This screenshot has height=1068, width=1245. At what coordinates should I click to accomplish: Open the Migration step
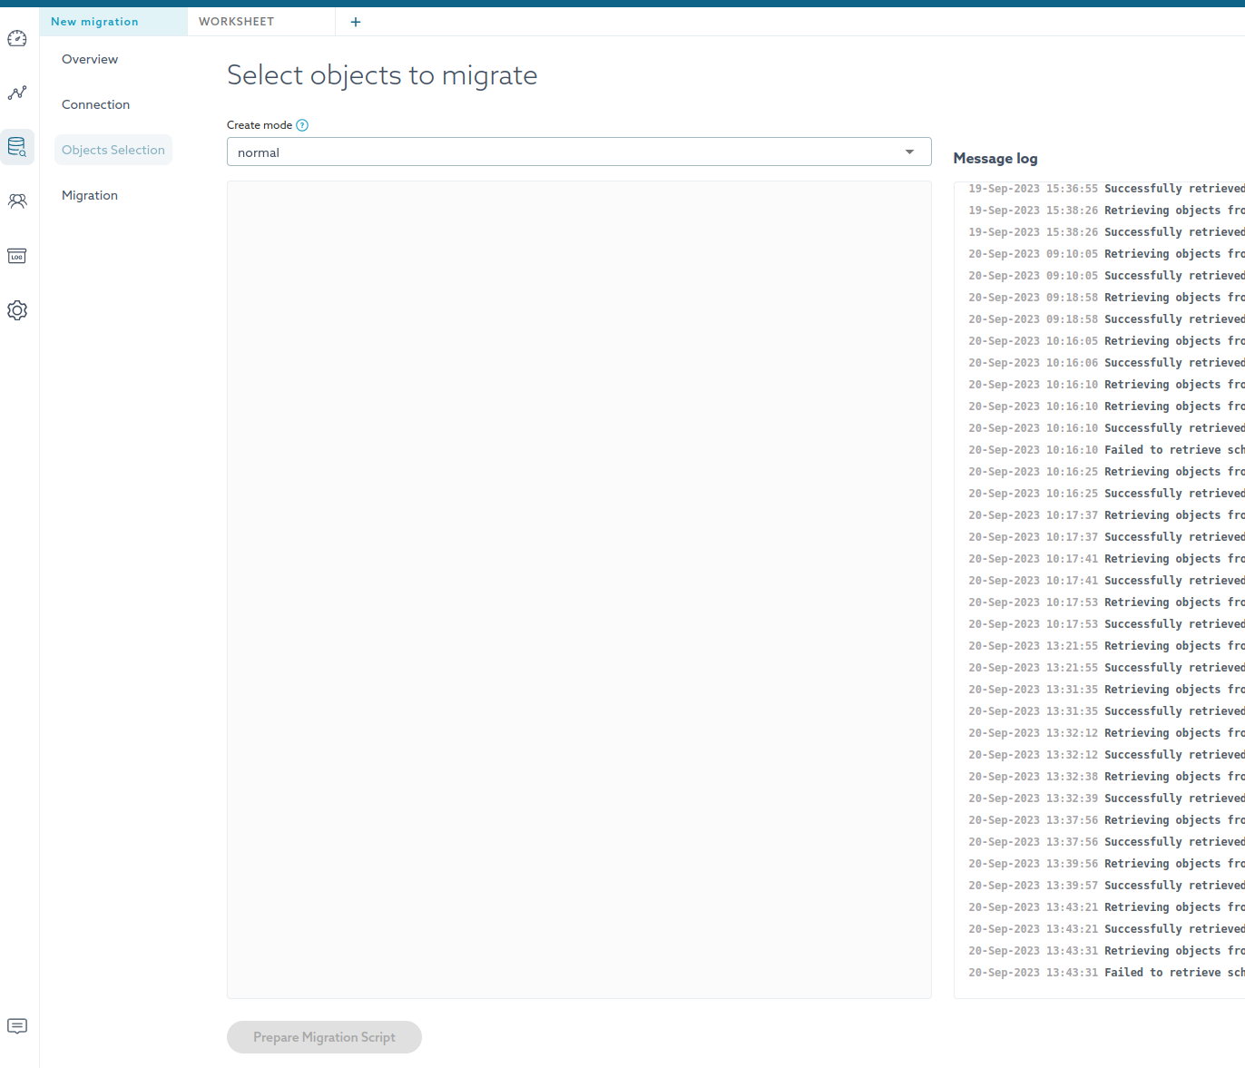[90, 195]
